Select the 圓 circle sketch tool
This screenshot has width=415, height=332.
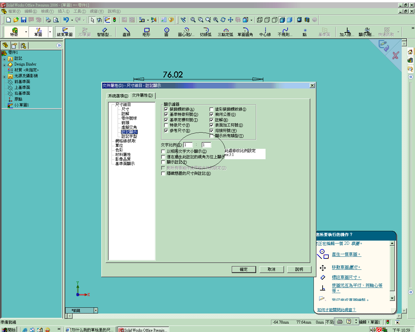pos(166,32)
